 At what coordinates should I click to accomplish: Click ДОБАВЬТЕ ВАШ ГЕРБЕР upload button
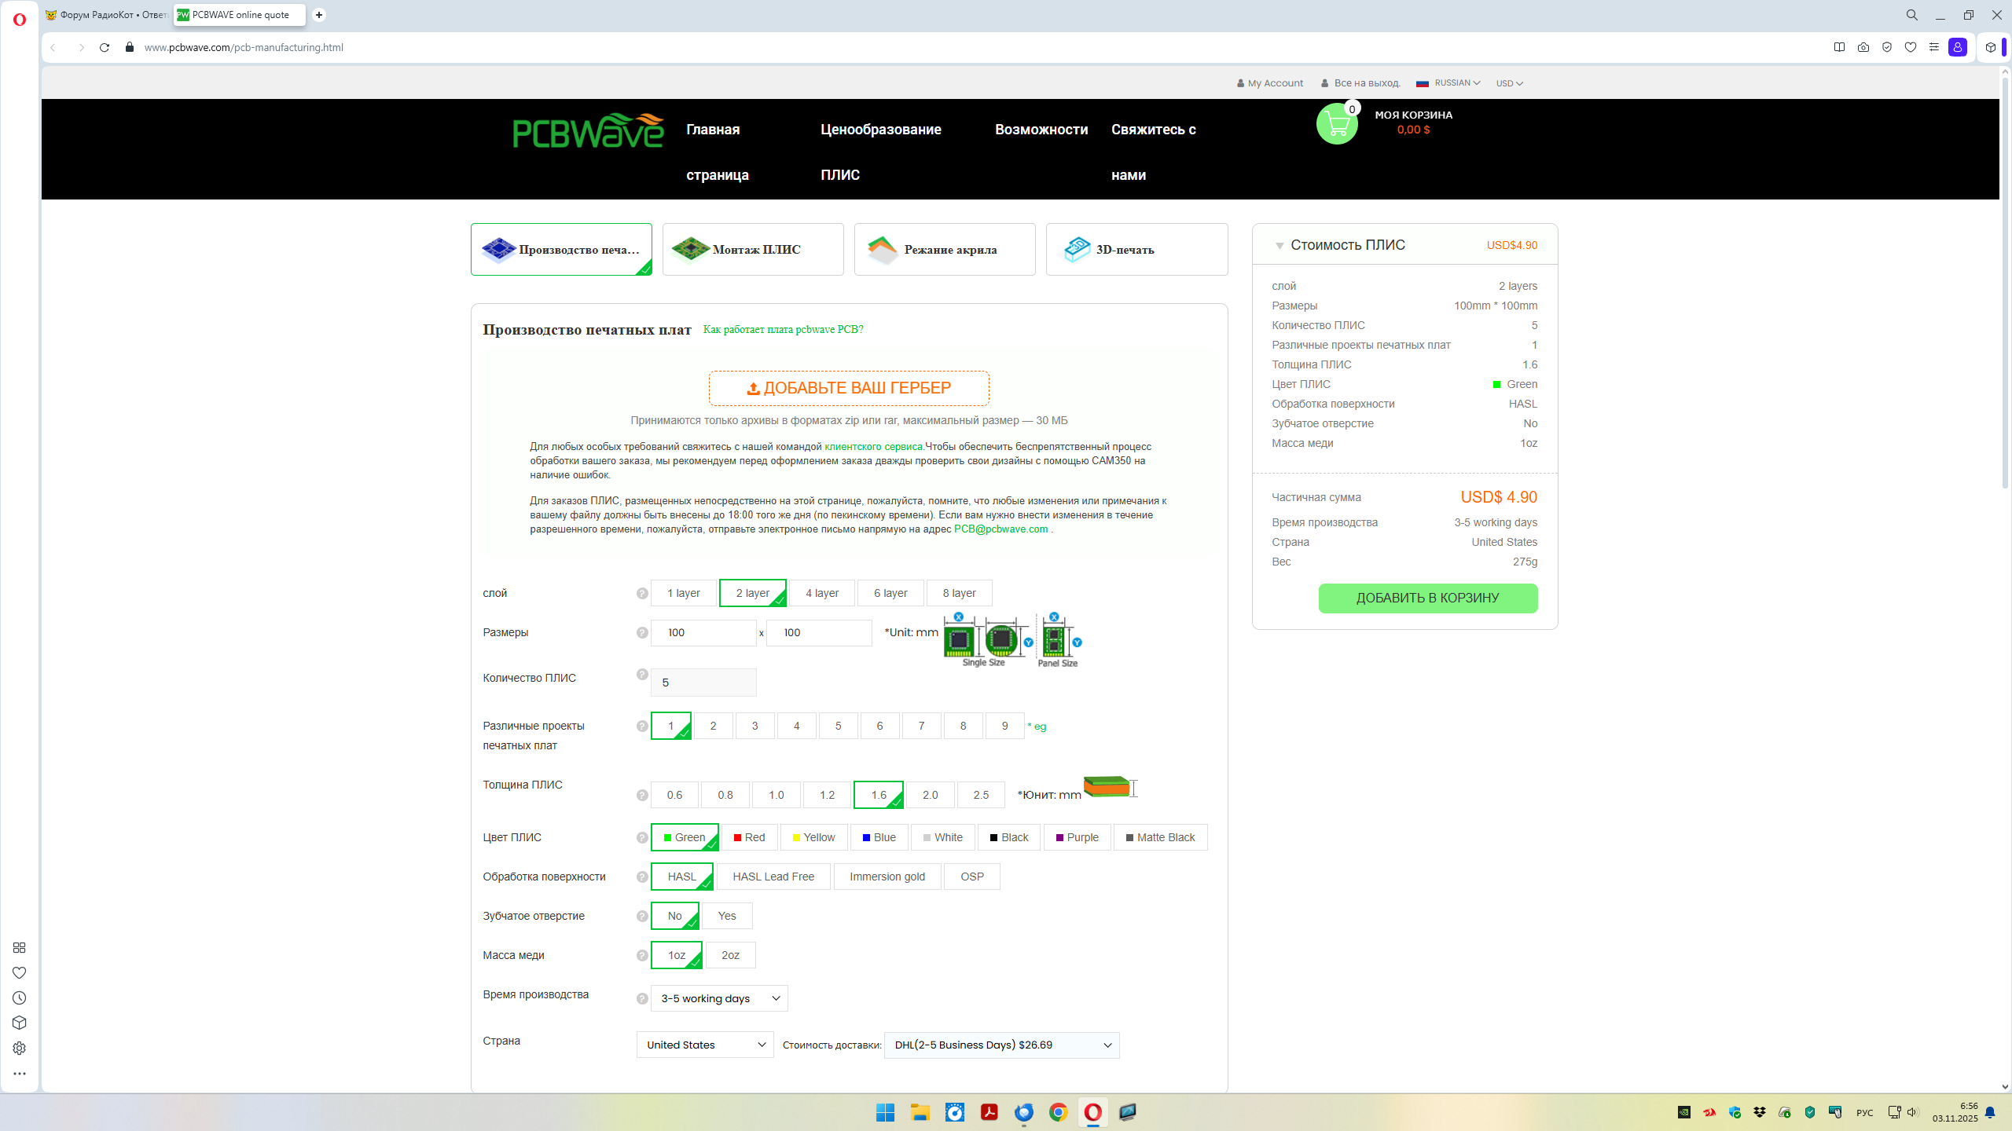849,388
